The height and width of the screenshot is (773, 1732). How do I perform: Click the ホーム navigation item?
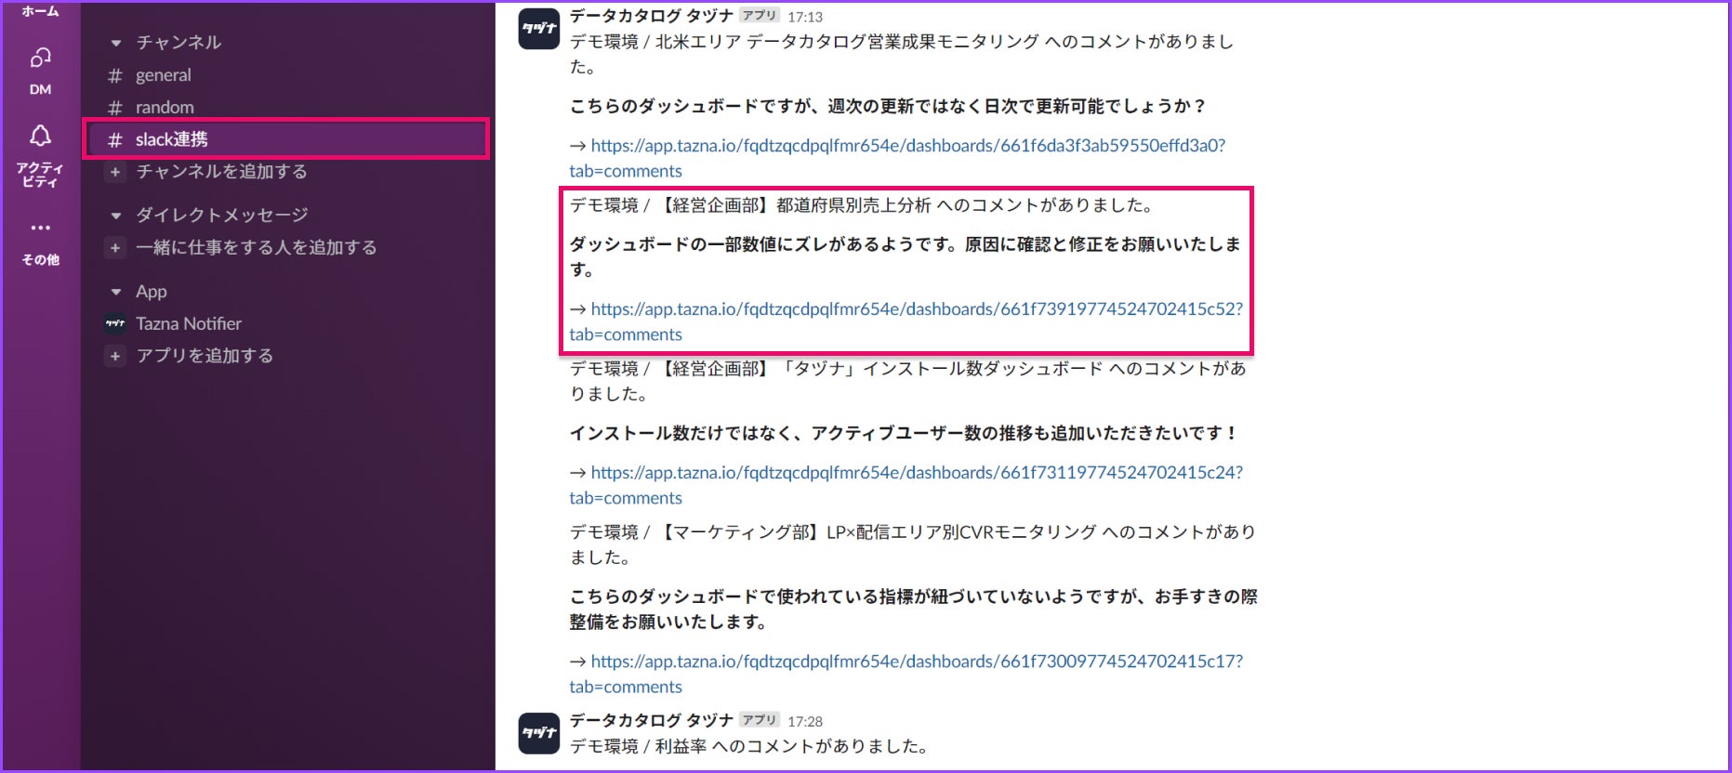(x=40, y=11)
